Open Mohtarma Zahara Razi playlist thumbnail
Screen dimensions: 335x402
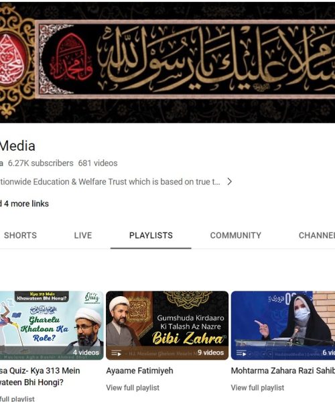283,326
